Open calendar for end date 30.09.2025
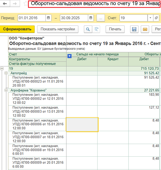161x170 pixels. point(91,18)
